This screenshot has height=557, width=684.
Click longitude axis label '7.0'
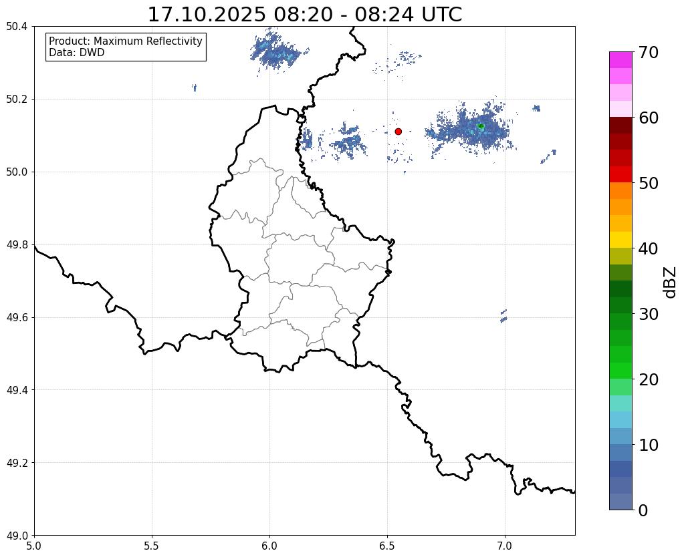click(x=505, y=546)
